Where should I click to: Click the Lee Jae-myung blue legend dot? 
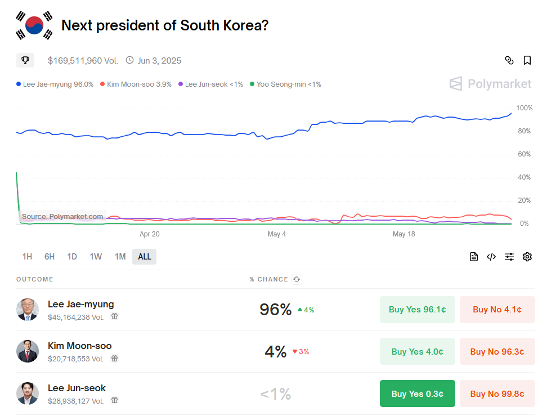click(x=19, y=84)
